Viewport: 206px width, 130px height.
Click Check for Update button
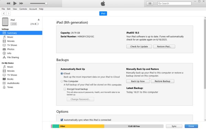click(x=139, y=47)
